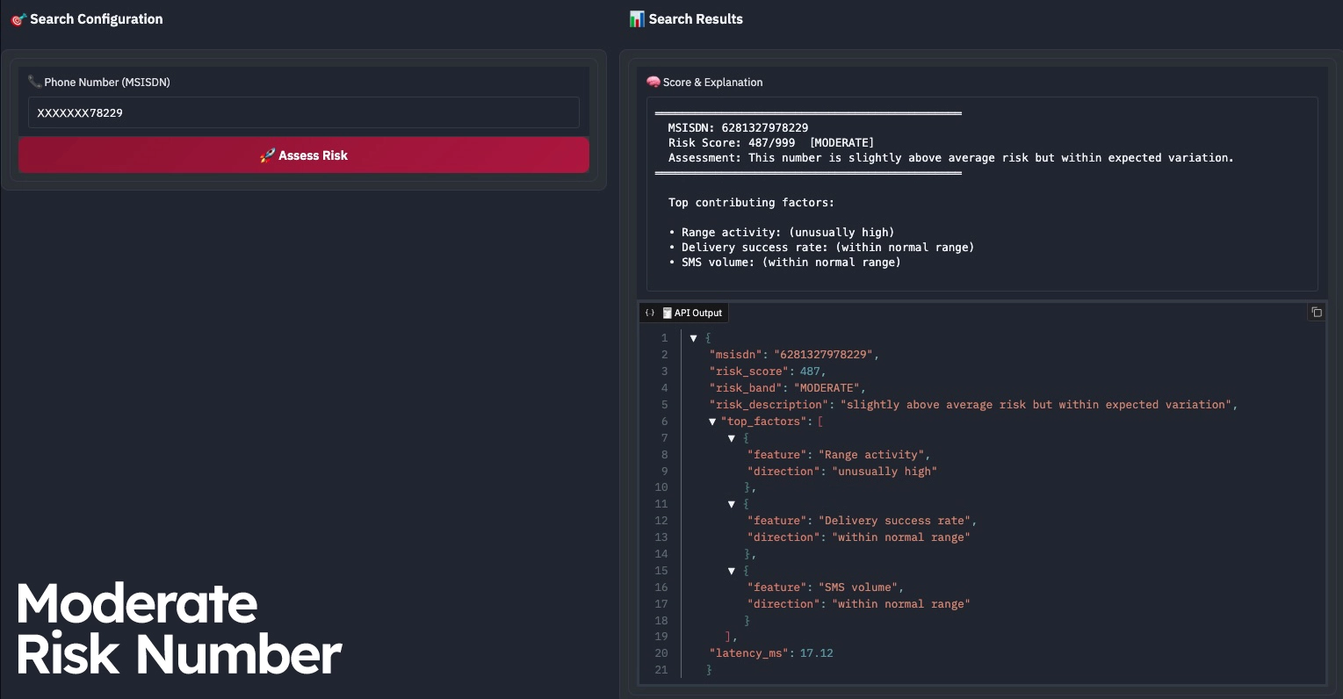Click the rocket icon on Assess Risk
The height and width of the screenshot is (699, 1343).
click(268, 155)
